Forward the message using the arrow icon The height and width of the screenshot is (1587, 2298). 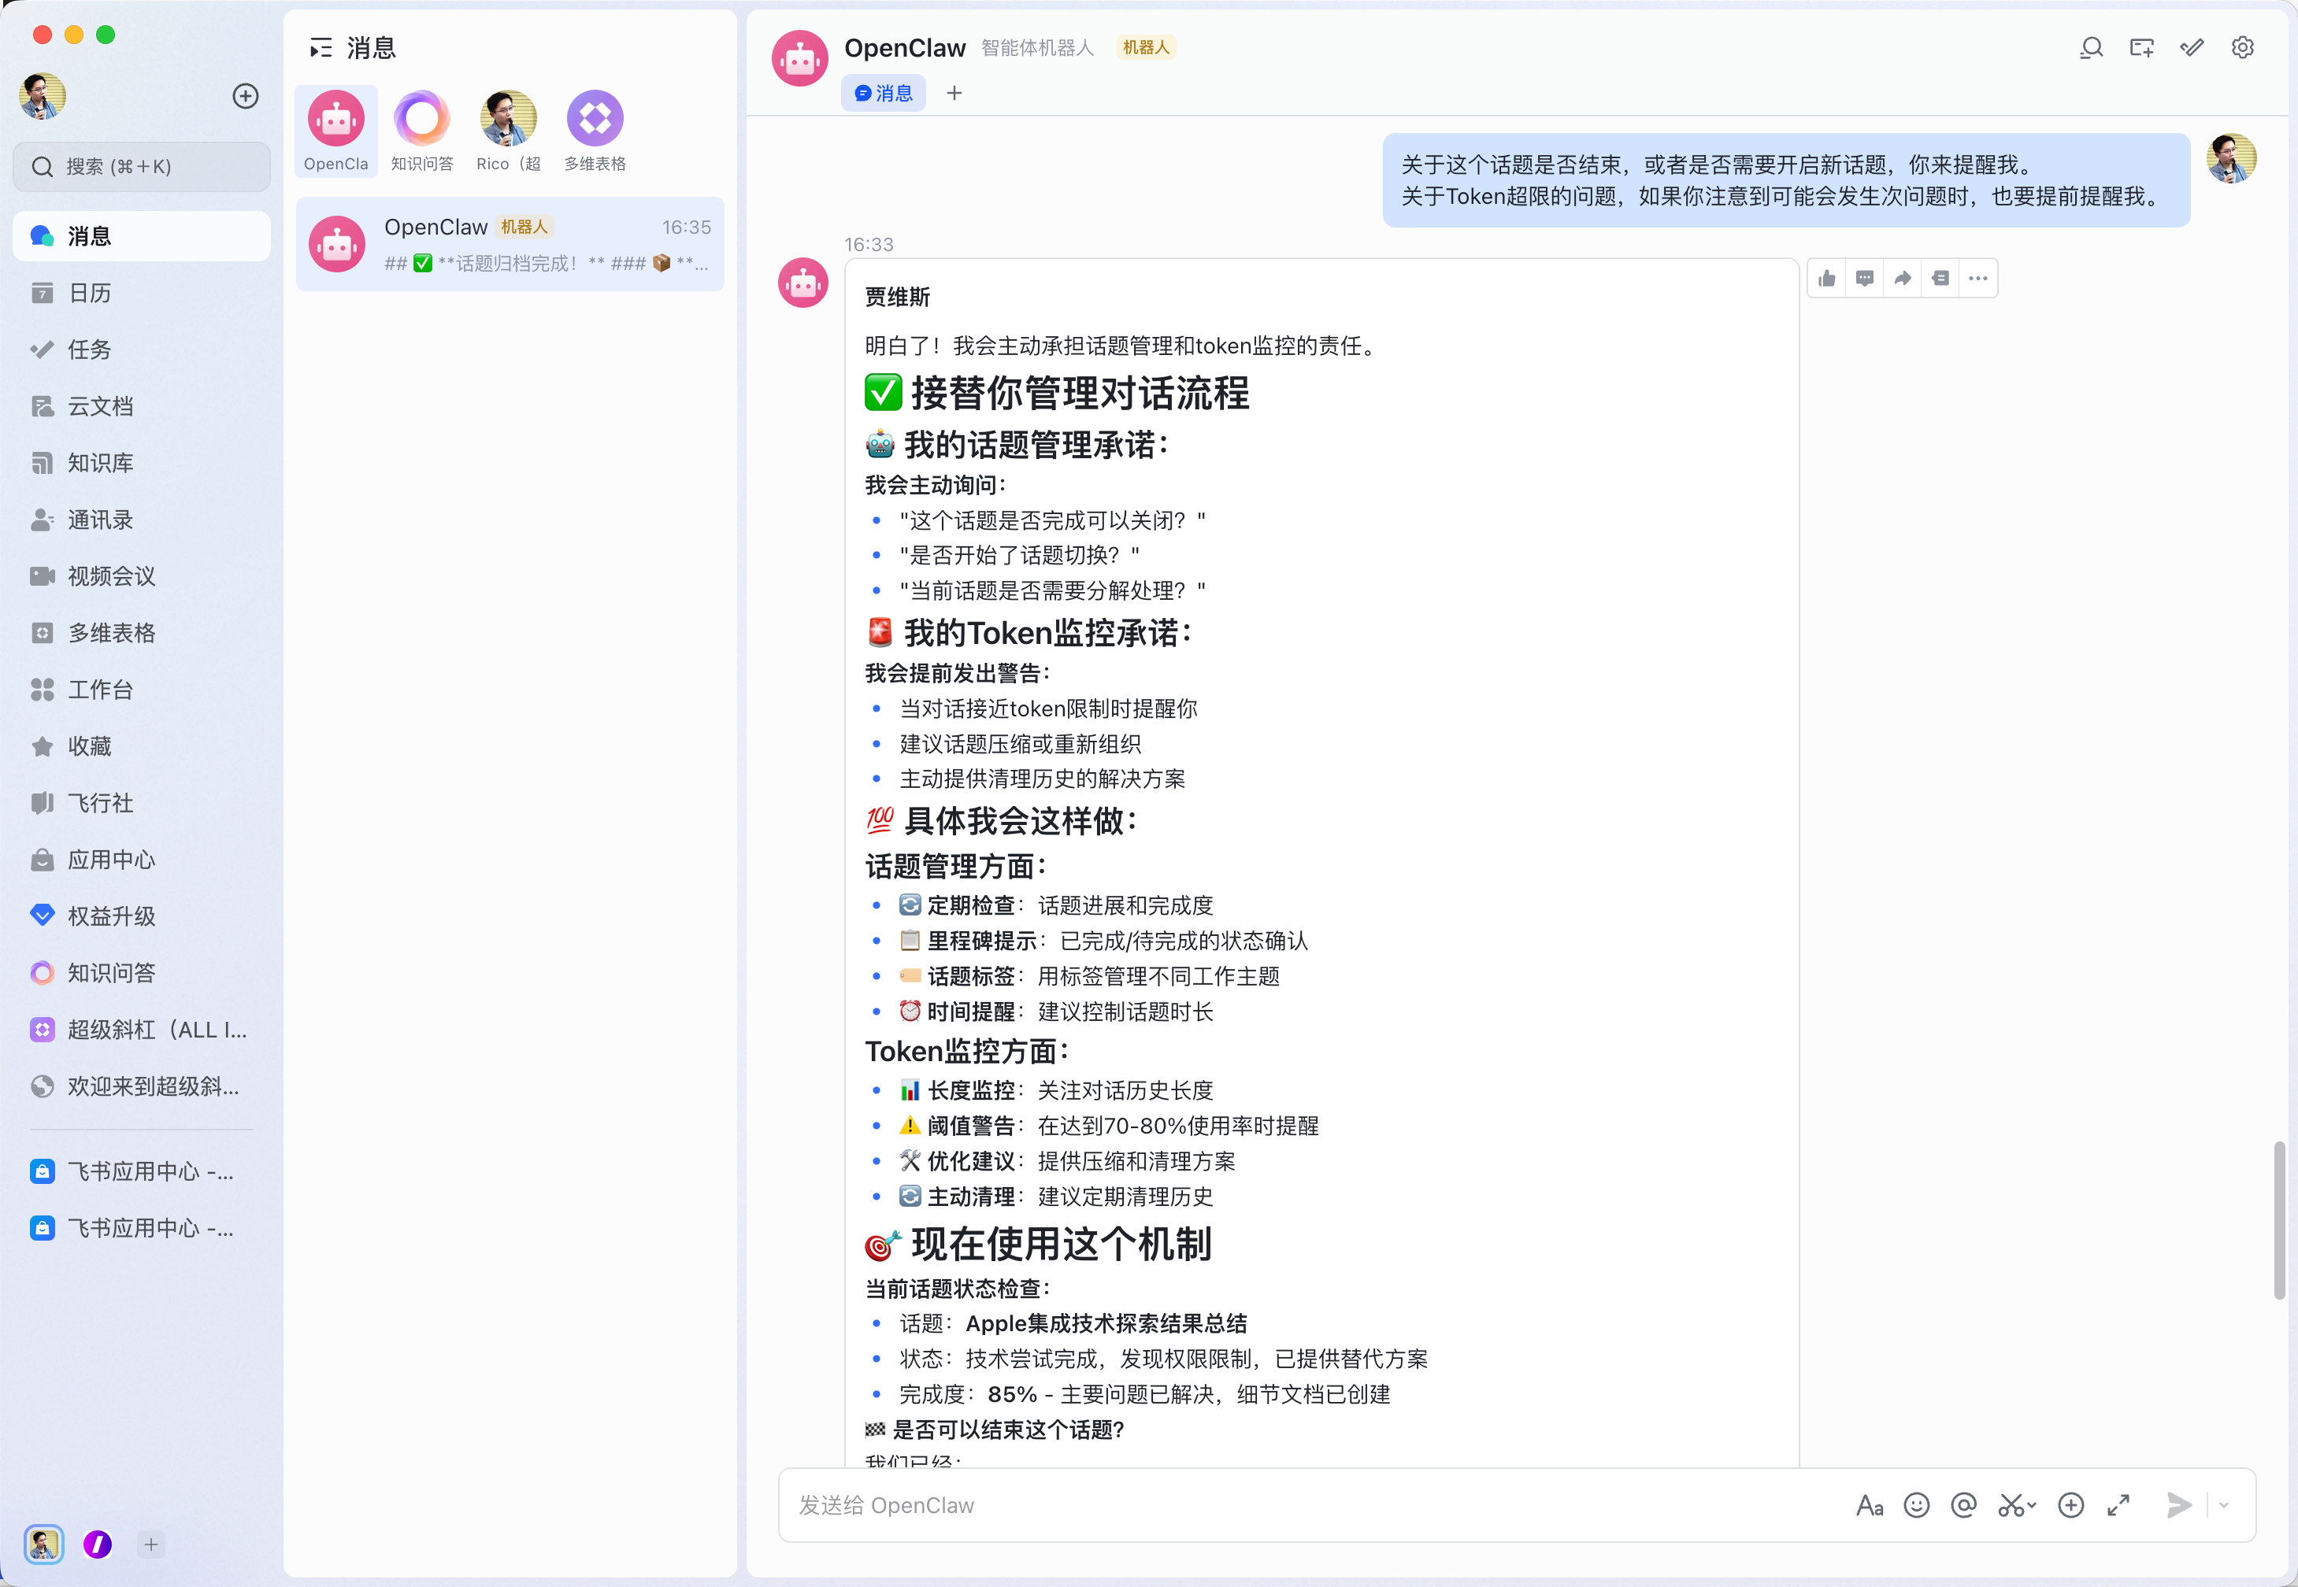point(1902,279)
